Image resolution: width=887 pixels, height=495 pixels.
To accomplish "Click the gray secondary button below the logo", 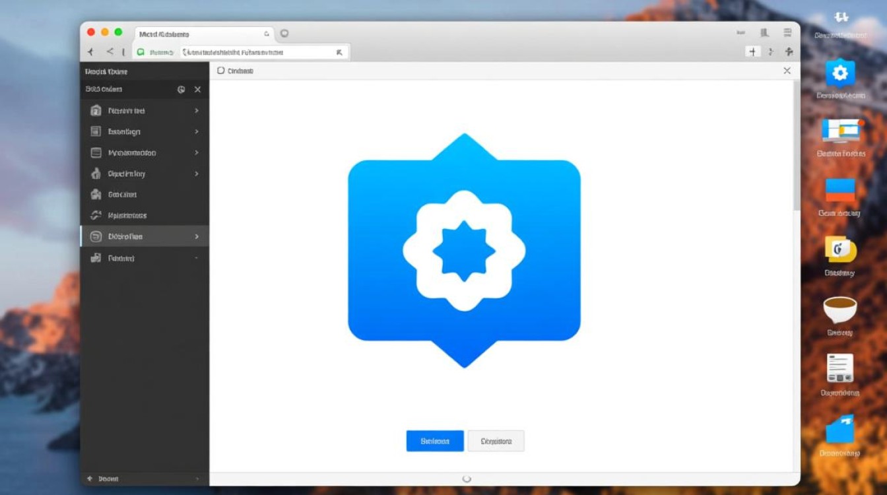I will (496, 441).
